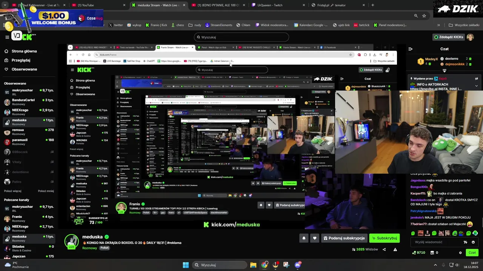Open Chrome from the taskbar
Image resolution: width=483 pixels, height=271 pixels.
point(265,265)
